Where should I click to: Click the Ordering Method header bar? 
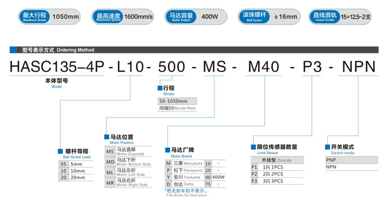click(x=194, y=50)
